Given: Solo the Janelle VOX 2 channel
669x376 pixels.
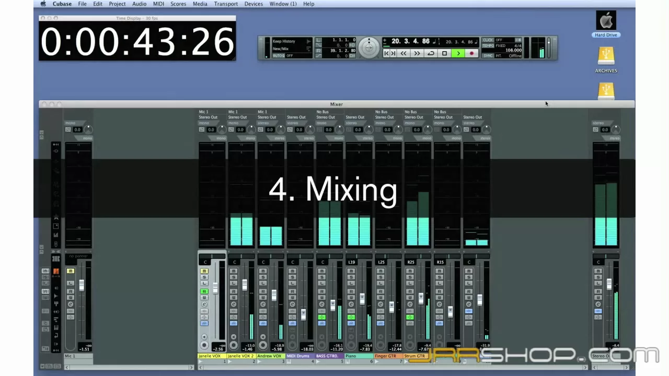Looking at the screenshot, I should tap(234, 277).
